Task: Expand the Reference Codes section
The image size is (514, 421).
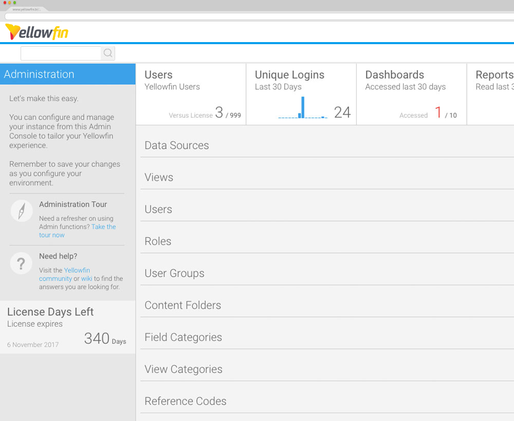Action: (186, 401)
